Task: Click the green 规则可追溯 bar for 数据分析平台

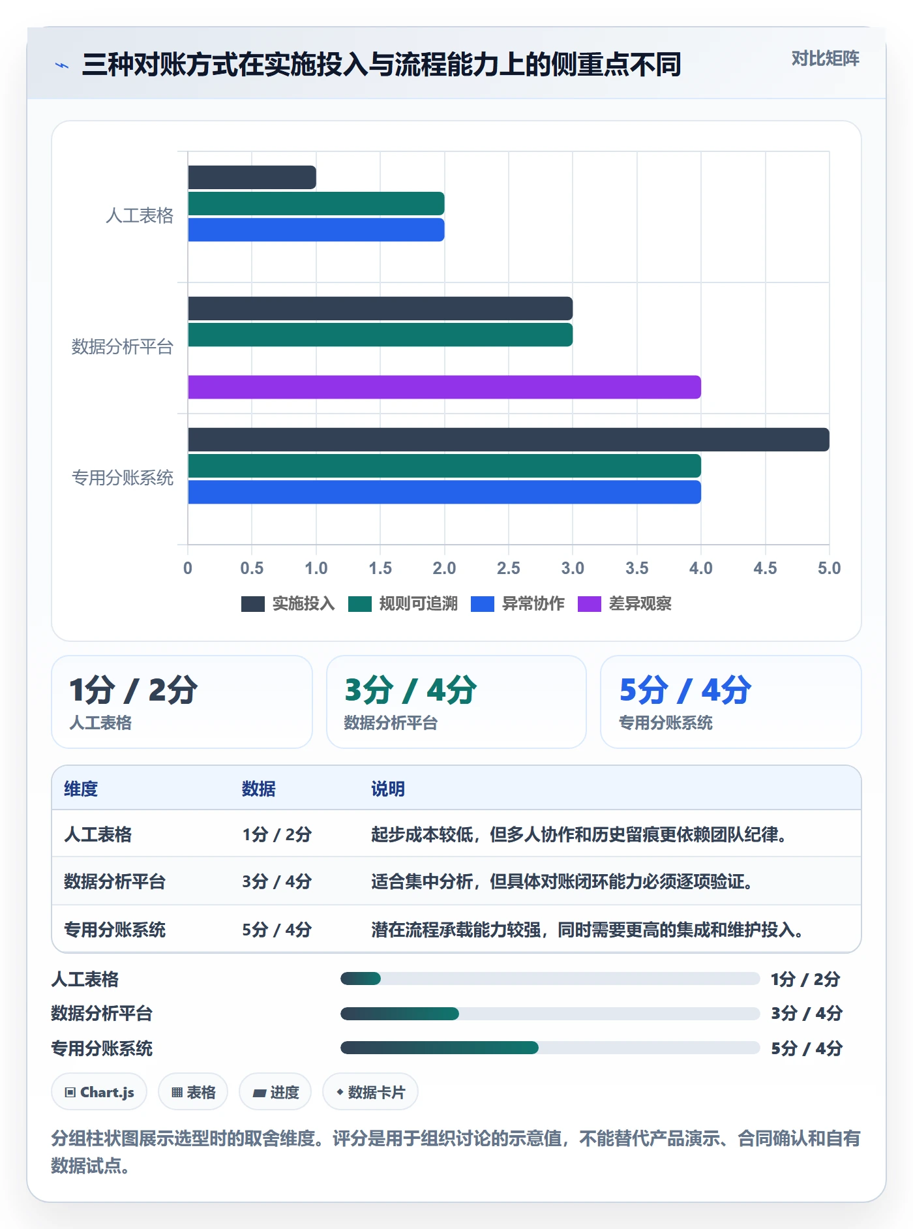Action: click(x=380, y=335)
